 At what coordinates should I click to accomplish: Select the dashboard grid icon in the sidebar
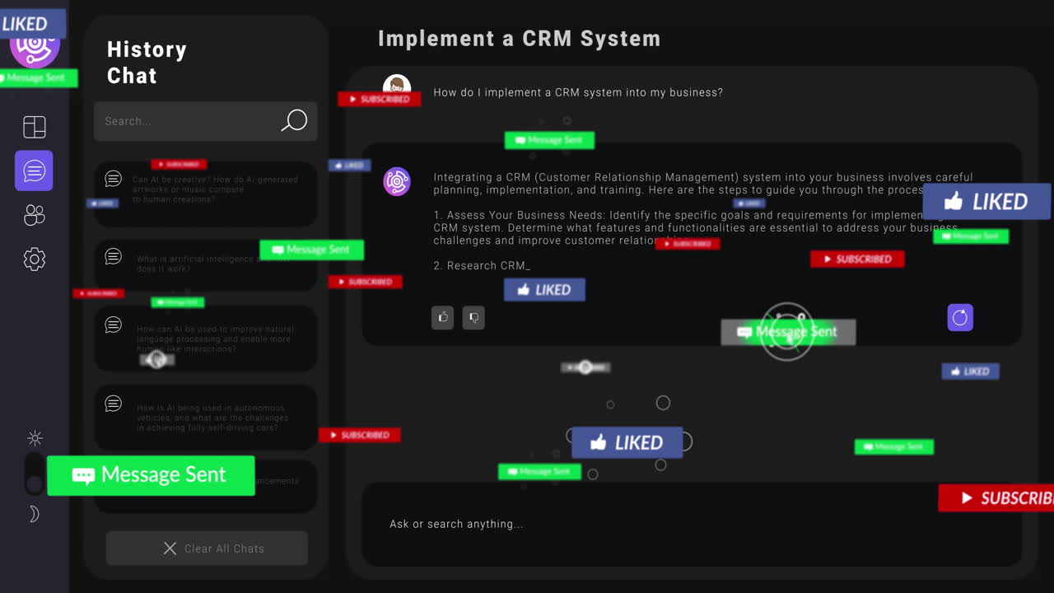(x=34, y=127)
